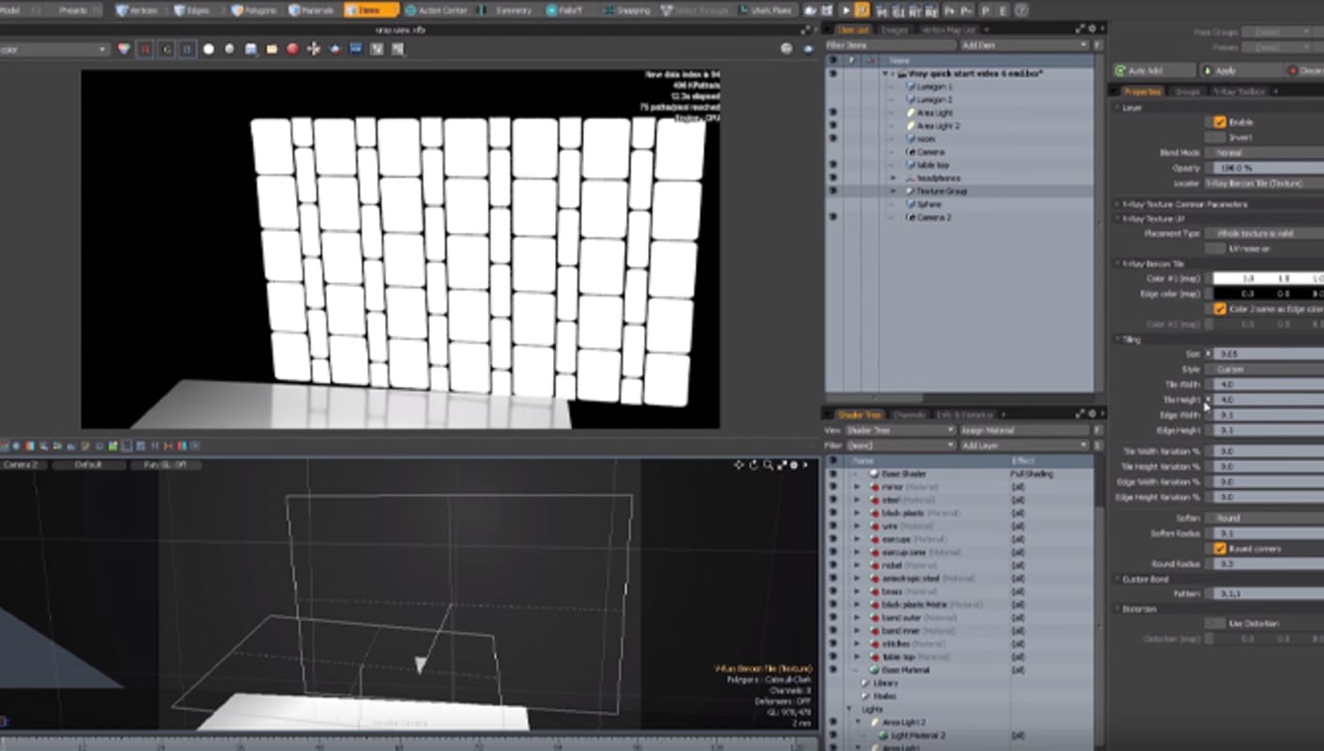Click the pan cross-arrows icon in frame buffer
This screenshot has height=751, width=1324.
314,49
